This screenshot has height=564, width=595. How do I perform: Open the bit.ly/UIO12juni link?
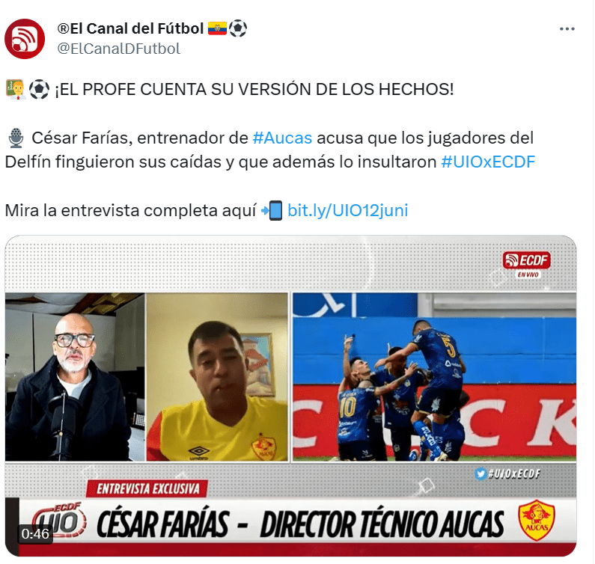pos(347,210)
